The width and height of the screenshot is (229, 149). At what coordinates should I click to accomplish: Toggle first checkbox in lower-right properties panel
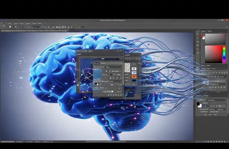click(200, 109)
